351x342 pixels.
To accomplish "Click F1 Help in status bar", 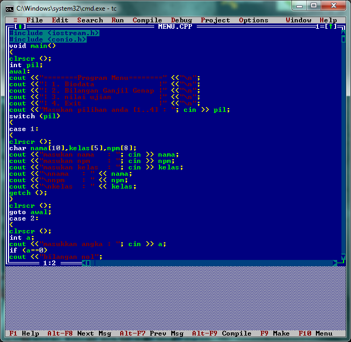I will [x=24, y=333].
